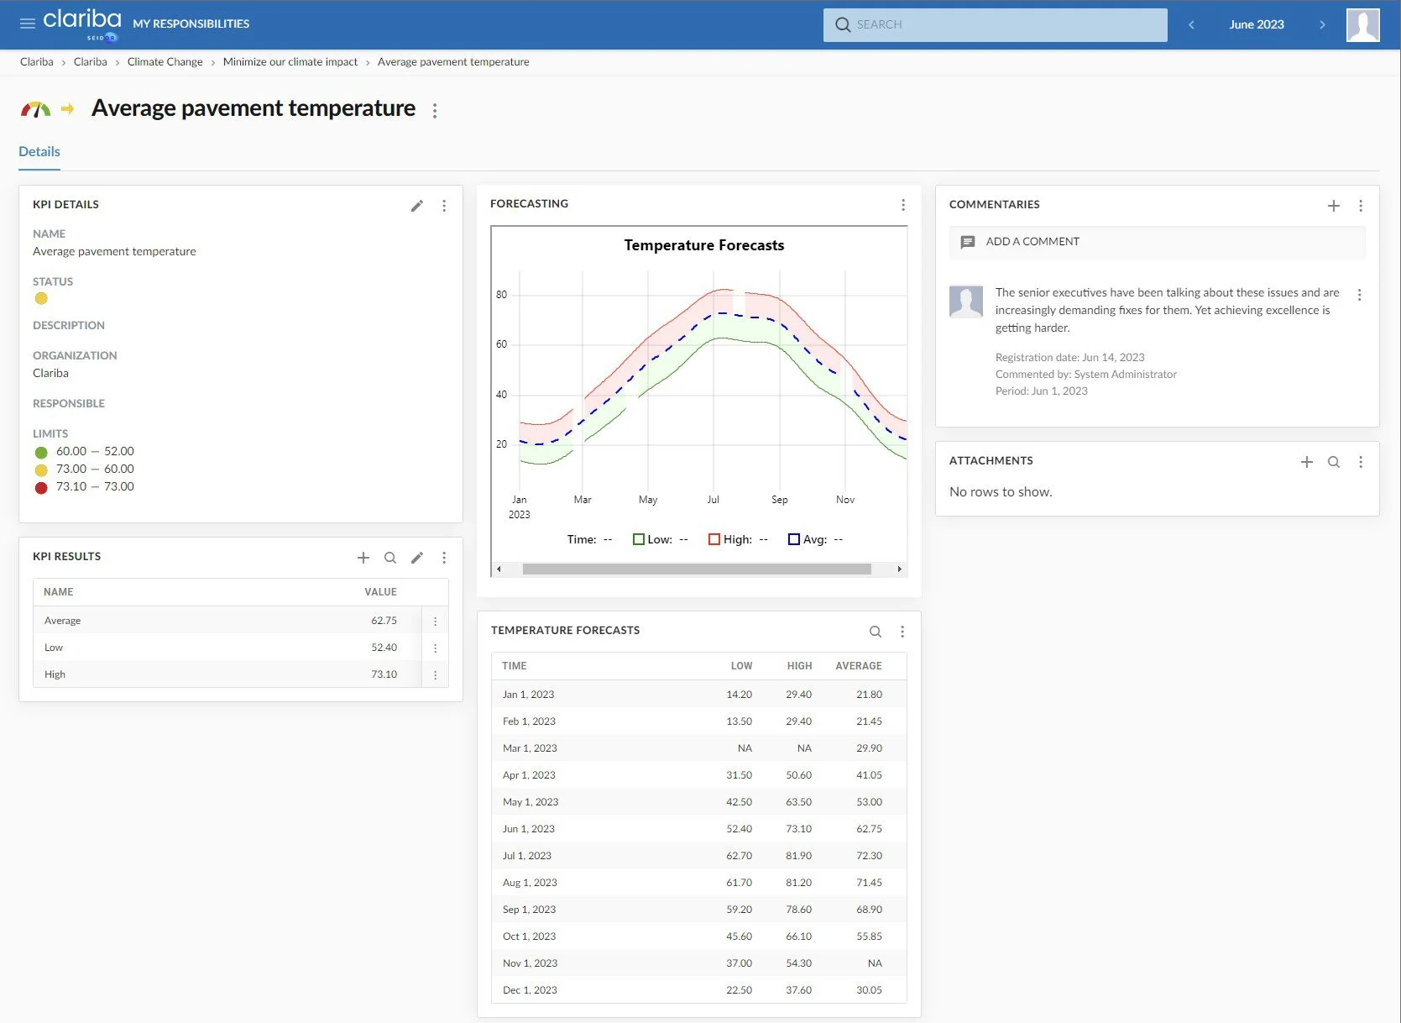The width and height of the screenshot is (1401, 1023).
Task: Click the plus icon to add an attachment
Action: (x=1307, y=461)
